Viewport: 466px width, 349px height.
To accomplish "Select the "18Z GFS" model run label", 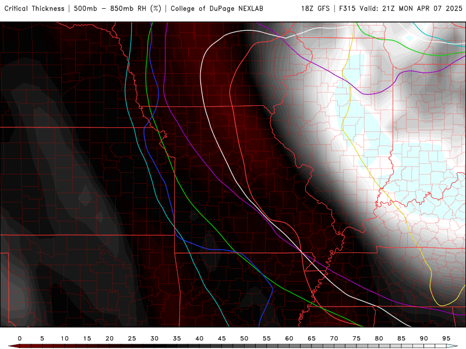I will pyautogui.click(x=315, y=9).
